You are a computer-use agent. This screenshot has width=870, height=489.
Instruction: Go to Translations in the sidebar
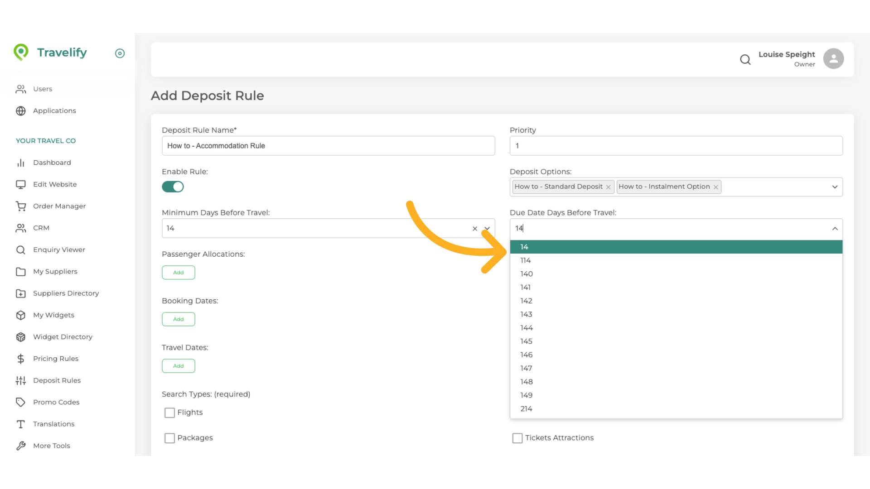53,424
